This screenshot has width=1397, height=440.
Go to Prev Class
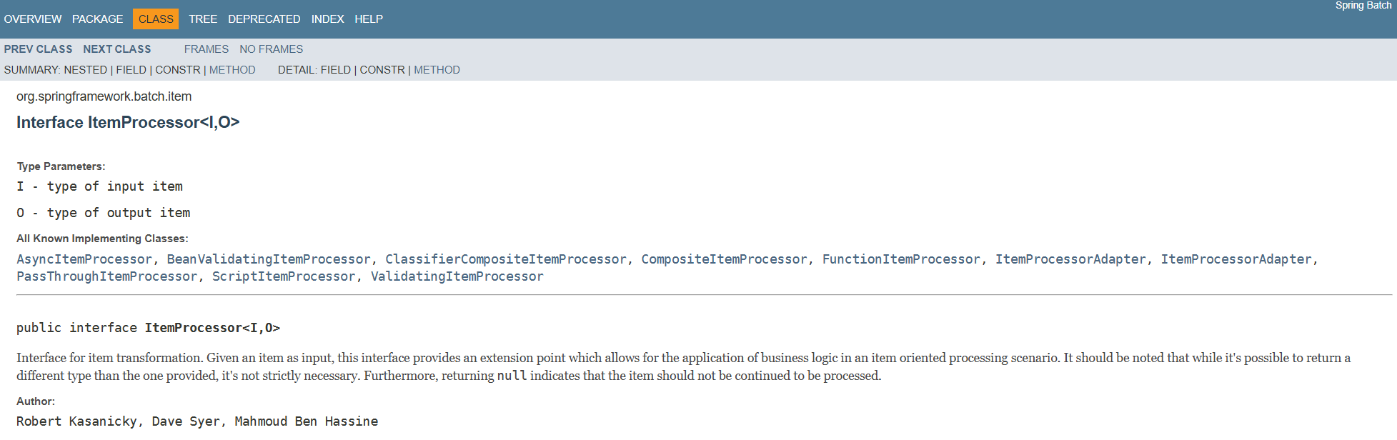(38, 49)
